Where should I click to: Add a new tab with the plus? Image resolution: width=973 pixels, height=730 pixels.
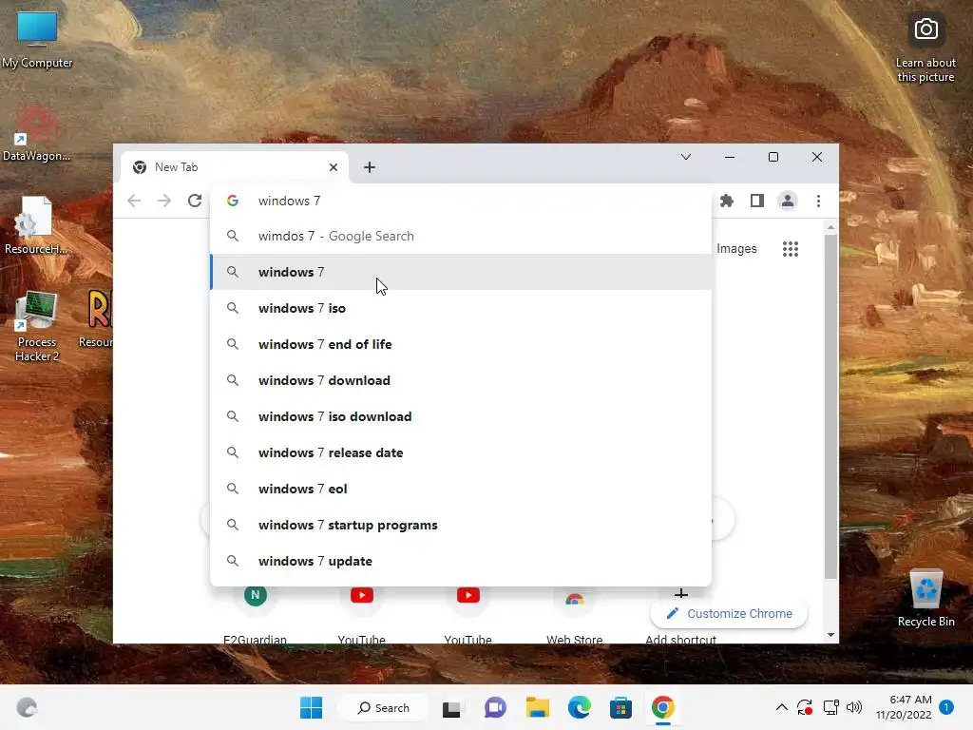[x=370, y=167]
